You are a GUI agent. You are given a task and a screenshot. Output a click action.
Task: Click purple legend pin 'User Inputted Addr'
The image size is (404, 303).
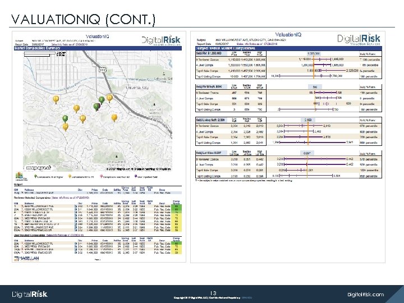coord(136,177)
